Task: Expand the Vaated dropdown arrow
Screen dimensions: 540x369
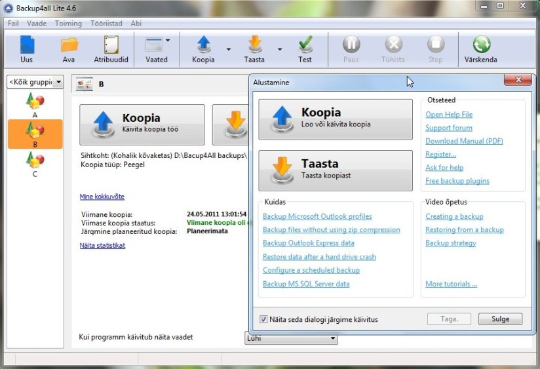Action: tap(168, 41)
